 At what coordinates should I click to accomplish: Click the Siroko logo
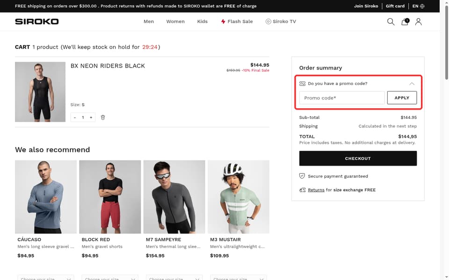click(36, 21)
